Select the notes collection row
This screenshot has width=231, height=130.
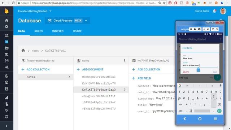(46, 77)
